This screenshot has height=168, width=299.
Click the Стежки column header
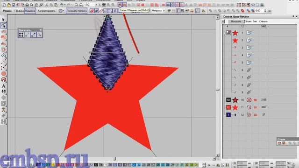coord(263,21)
